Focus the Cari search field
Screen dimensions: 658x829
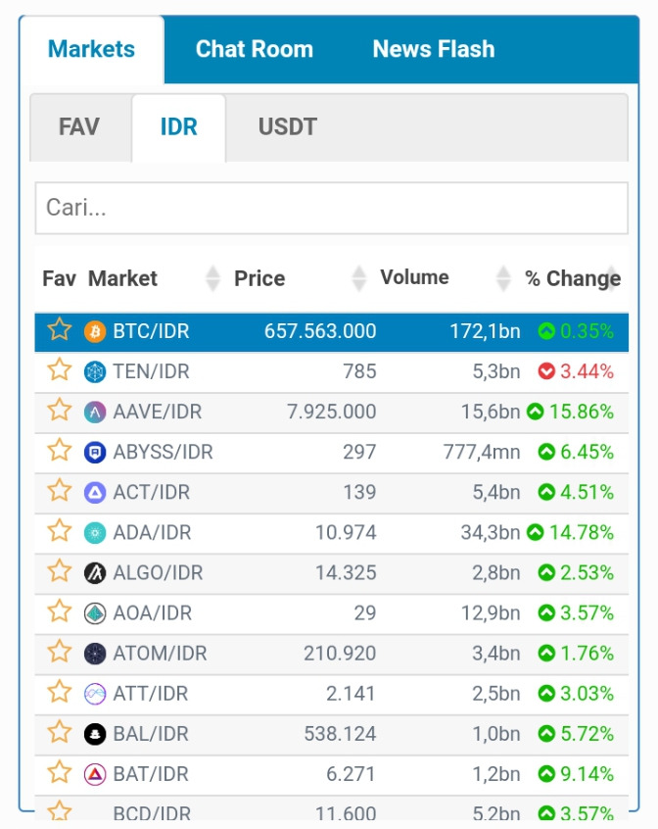coord(332,208)
